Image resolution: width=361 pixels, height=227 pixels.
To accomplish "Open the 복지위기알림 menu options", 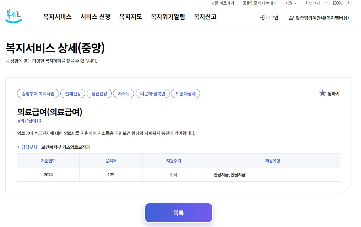I will tap(168, 17).
